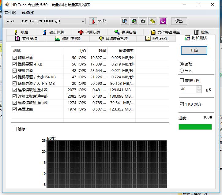Take screenshot with camera icon

tap(143, 21)
